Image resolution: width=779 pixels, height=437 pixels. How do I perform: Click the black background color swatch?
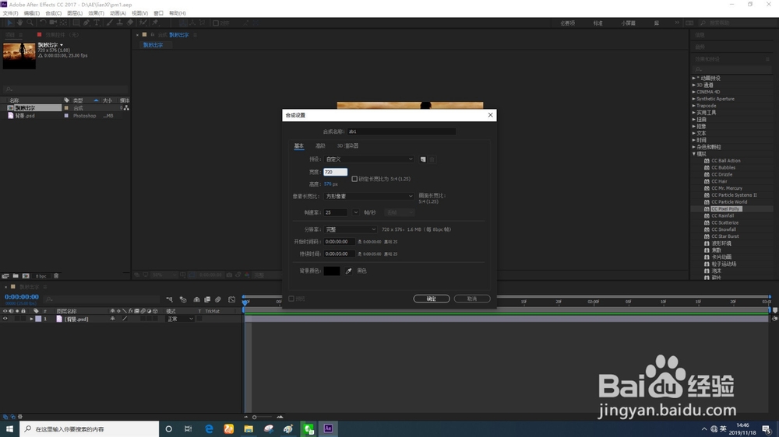tap(332, 271)
